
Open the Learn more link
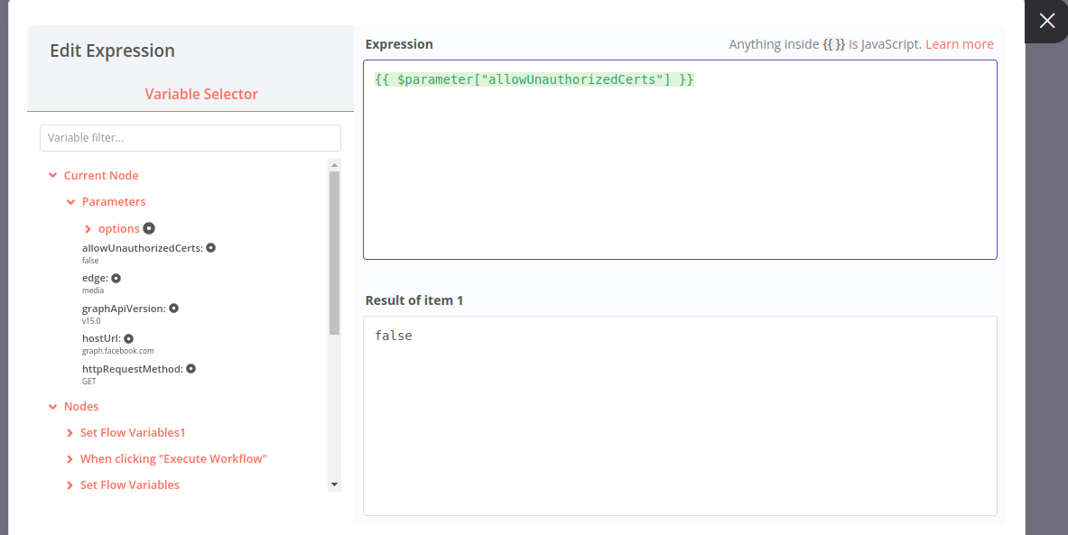(x=959, y=43)
